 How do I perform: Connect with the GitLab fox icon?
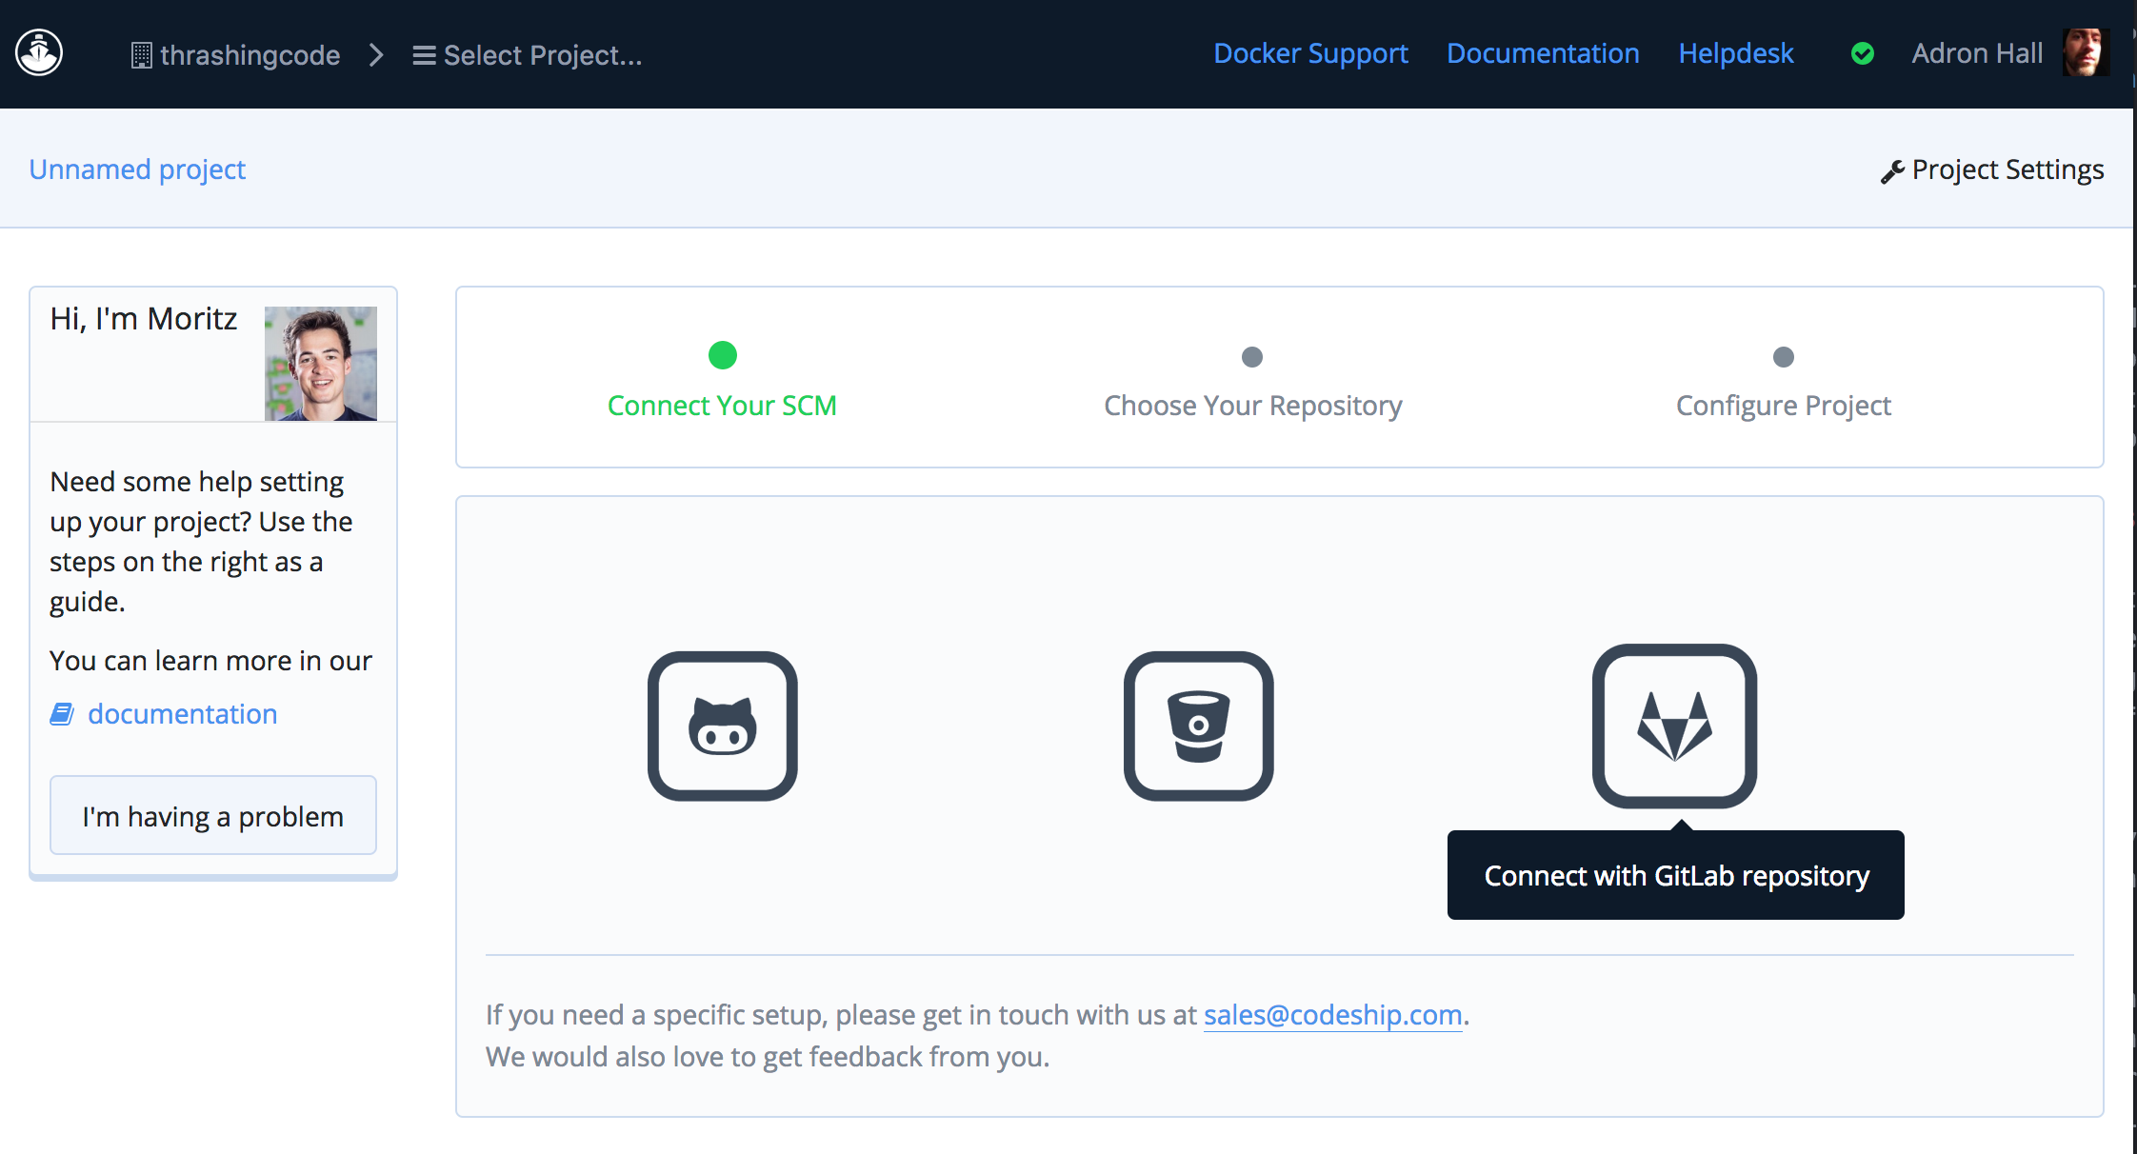[1675, 726]
